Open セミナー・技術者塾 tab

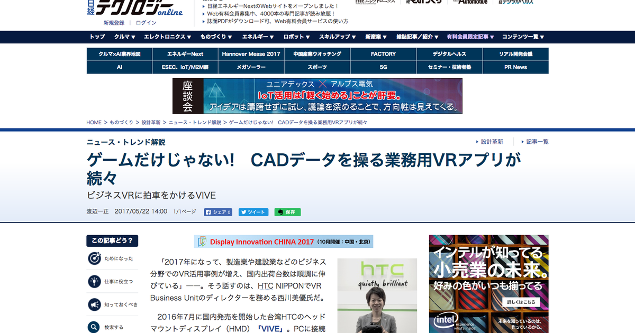point(449,67)
